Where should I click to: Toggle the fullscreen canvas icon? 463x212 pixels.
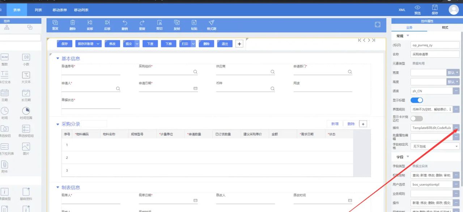click(378, 25)
